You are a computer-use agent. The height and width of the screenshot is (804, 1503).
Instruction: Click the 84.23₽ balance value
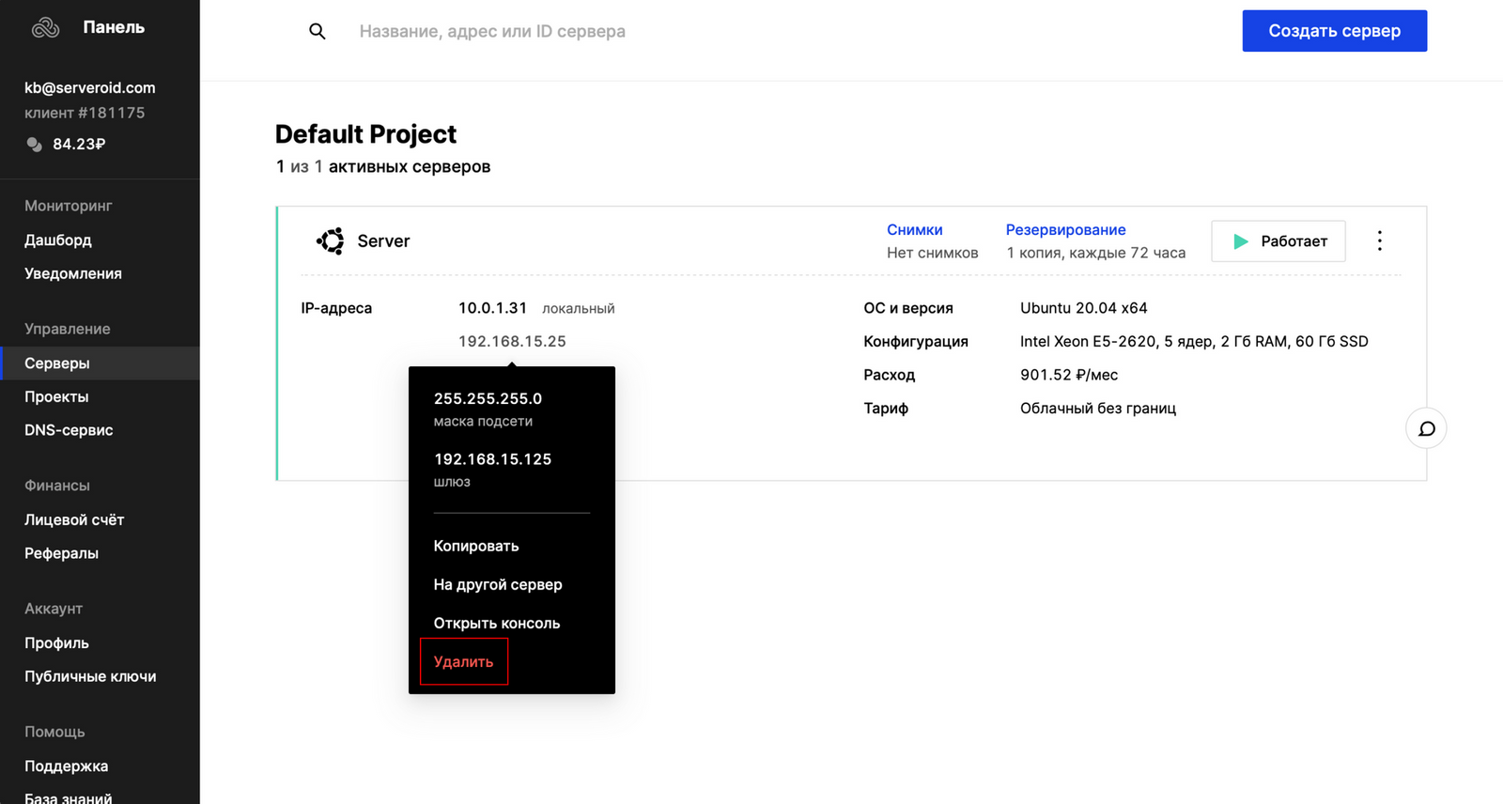[79, 144]
